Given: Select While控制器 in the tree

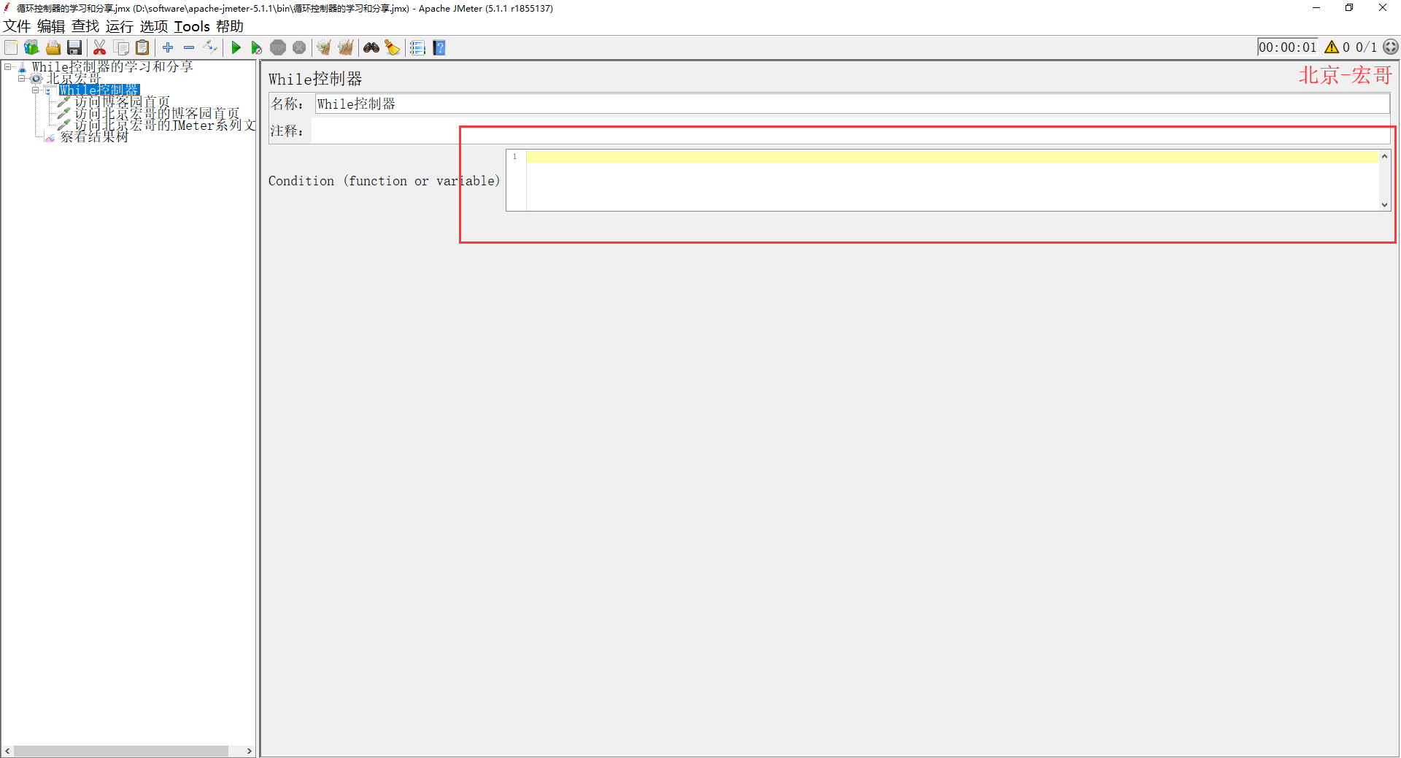Looking at the screenshot, I should coord(99,90).
